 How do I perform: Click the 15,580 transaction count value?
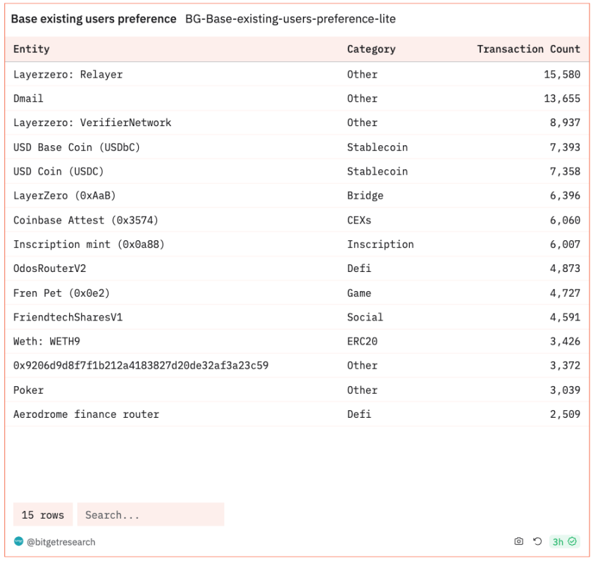(x=561, y=75)
